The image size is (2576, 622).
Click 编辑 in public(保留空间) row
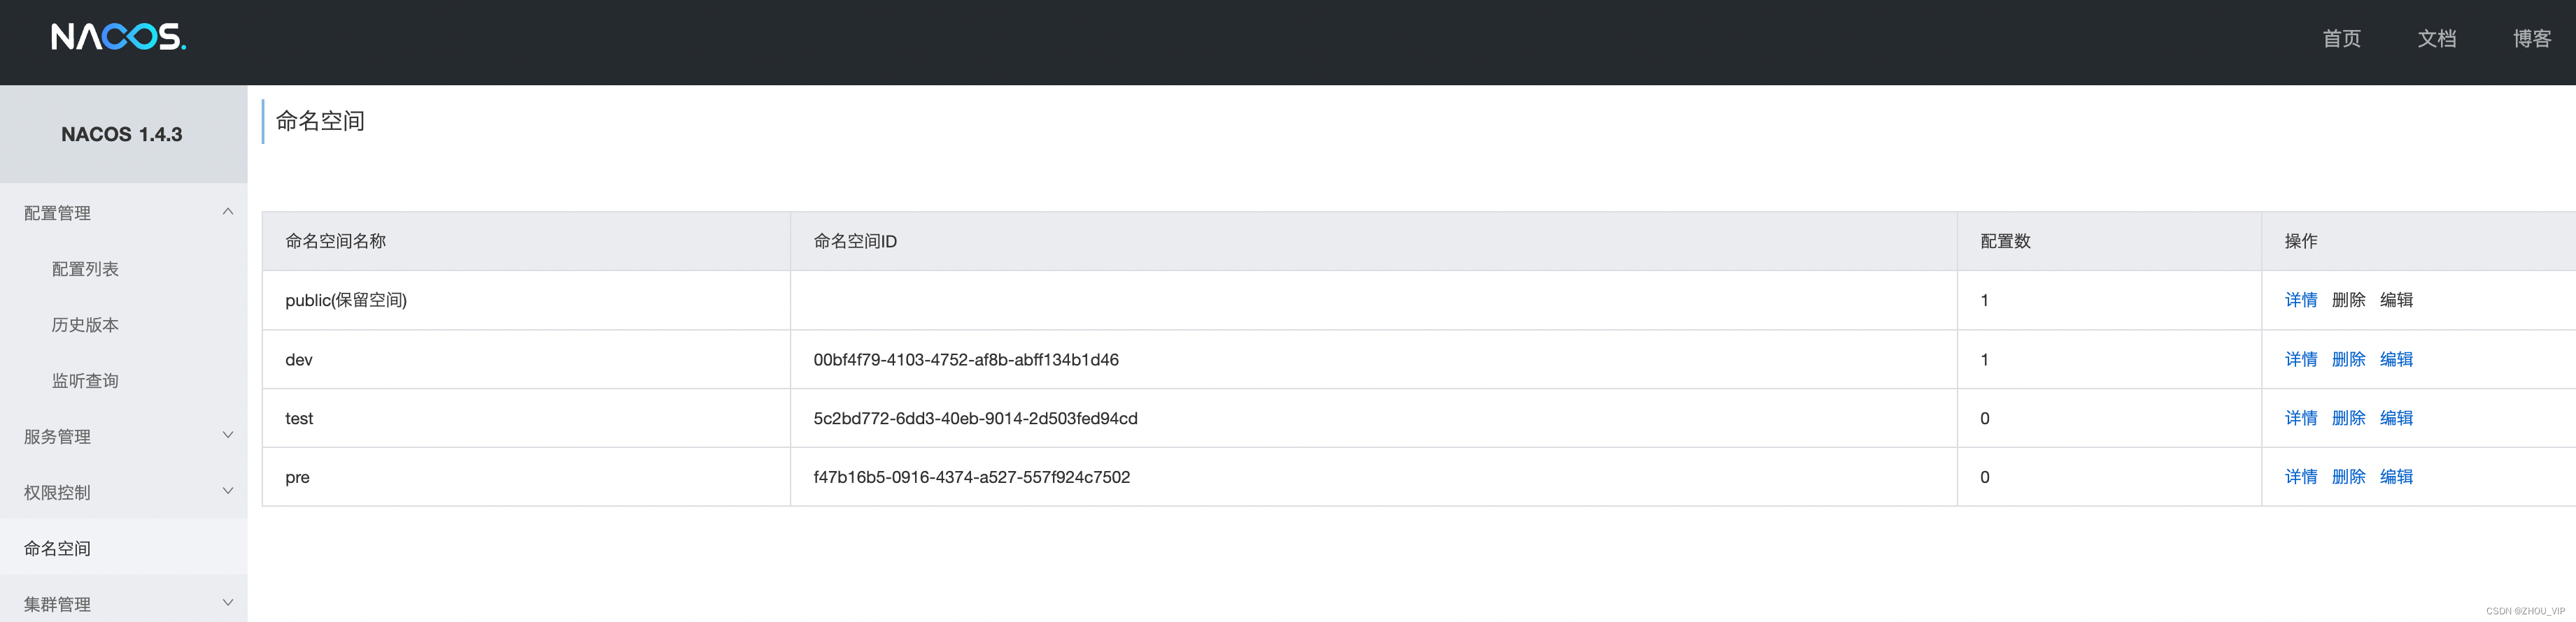coord(2396,300)
